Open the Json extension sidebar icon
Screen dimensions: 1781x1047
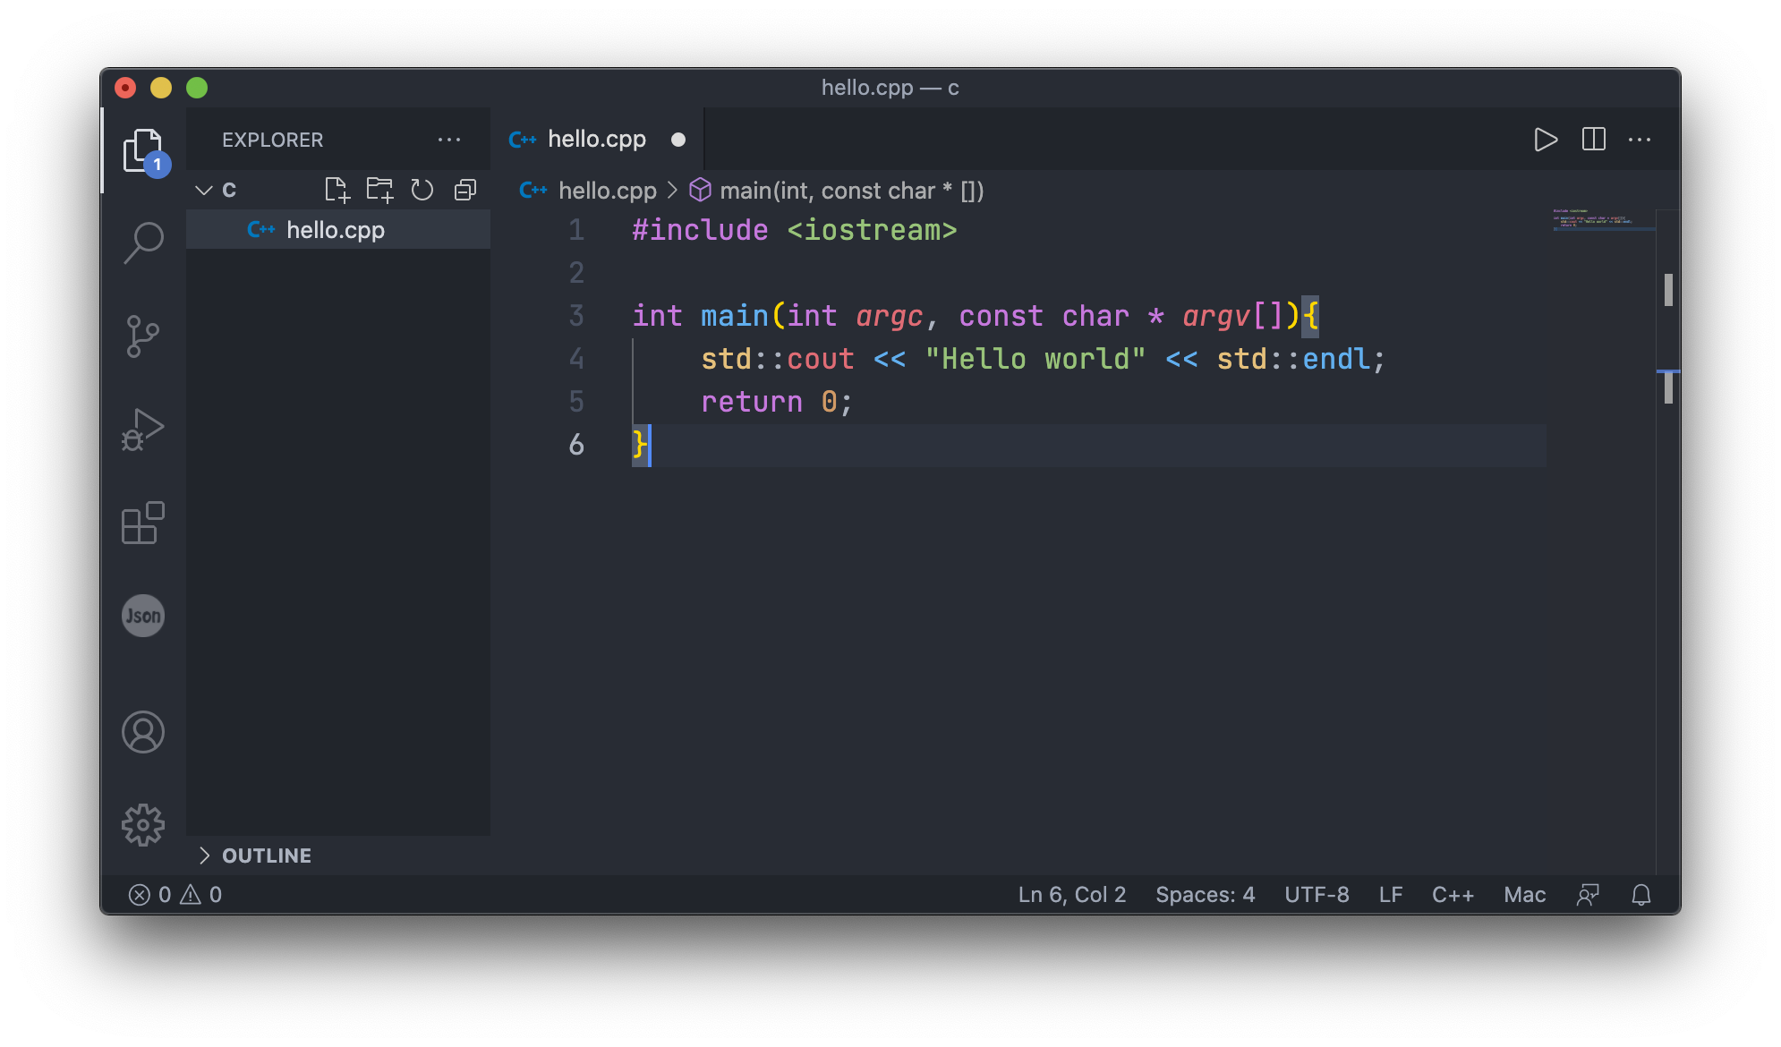(143, 616)
